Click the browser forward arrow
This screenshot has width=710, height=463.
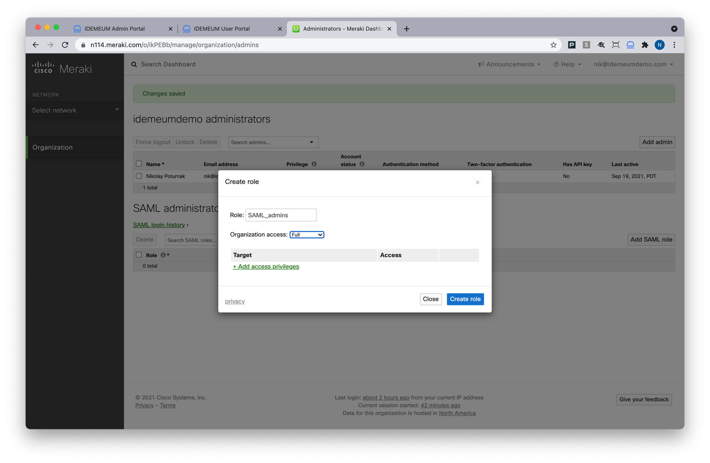pyautogui.click(x=50, y=45)
